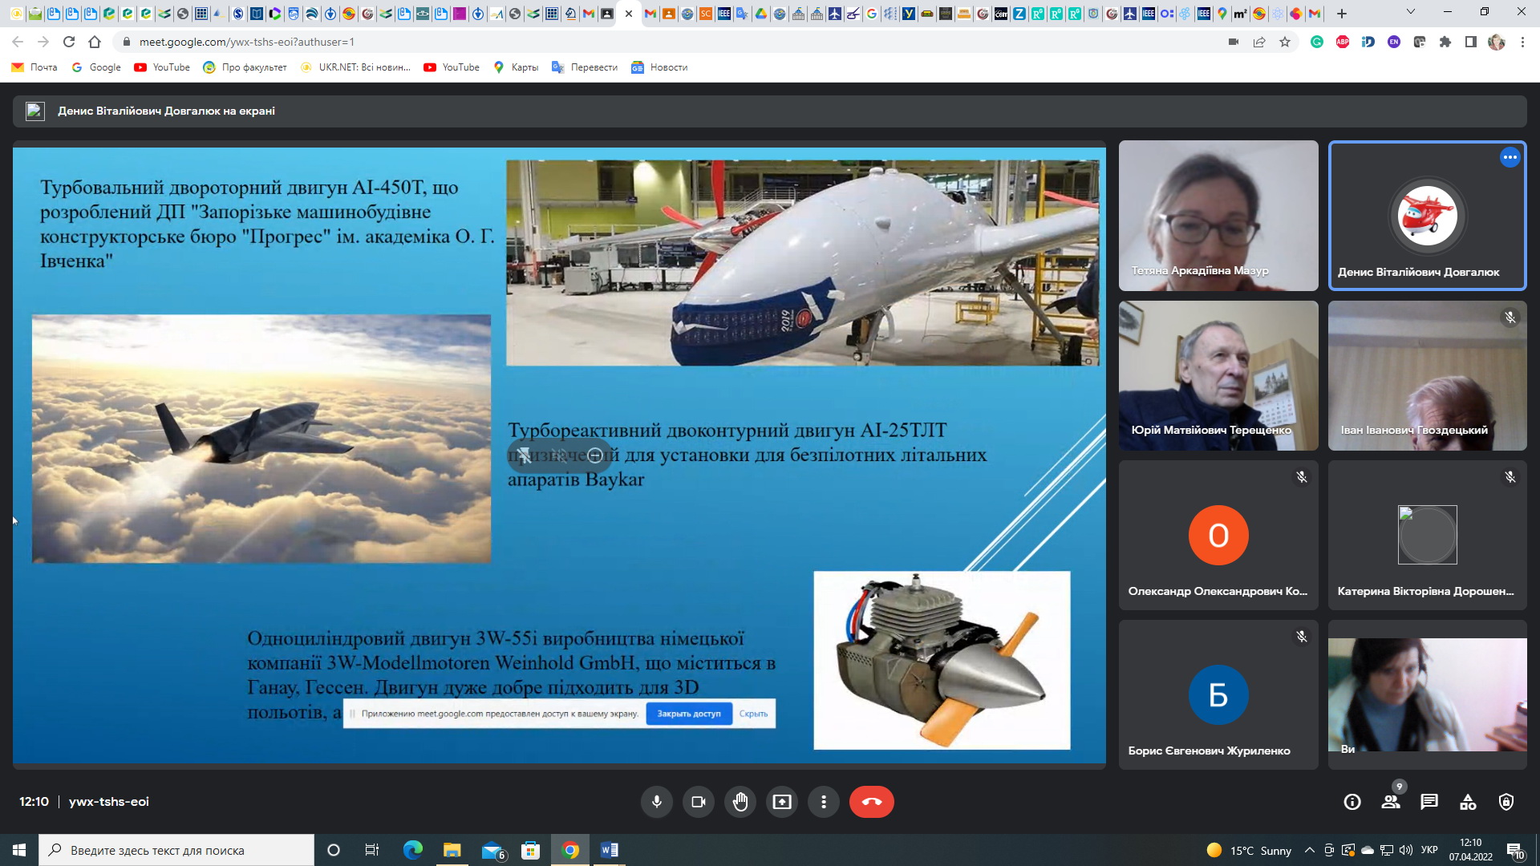Open meeting details info icon

click(1352, 802)
